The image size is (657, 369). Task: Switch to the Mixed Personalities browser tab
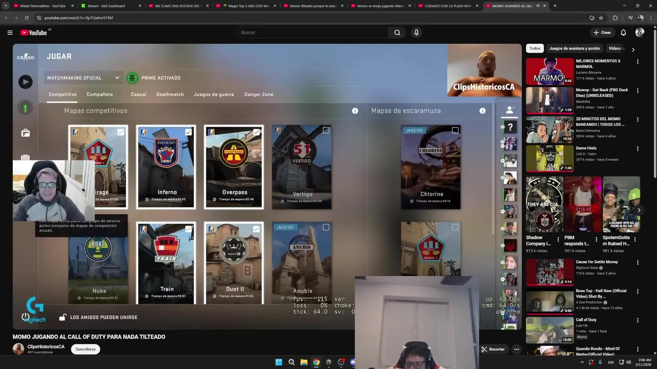pyautogui.click(x=43, y=6)
